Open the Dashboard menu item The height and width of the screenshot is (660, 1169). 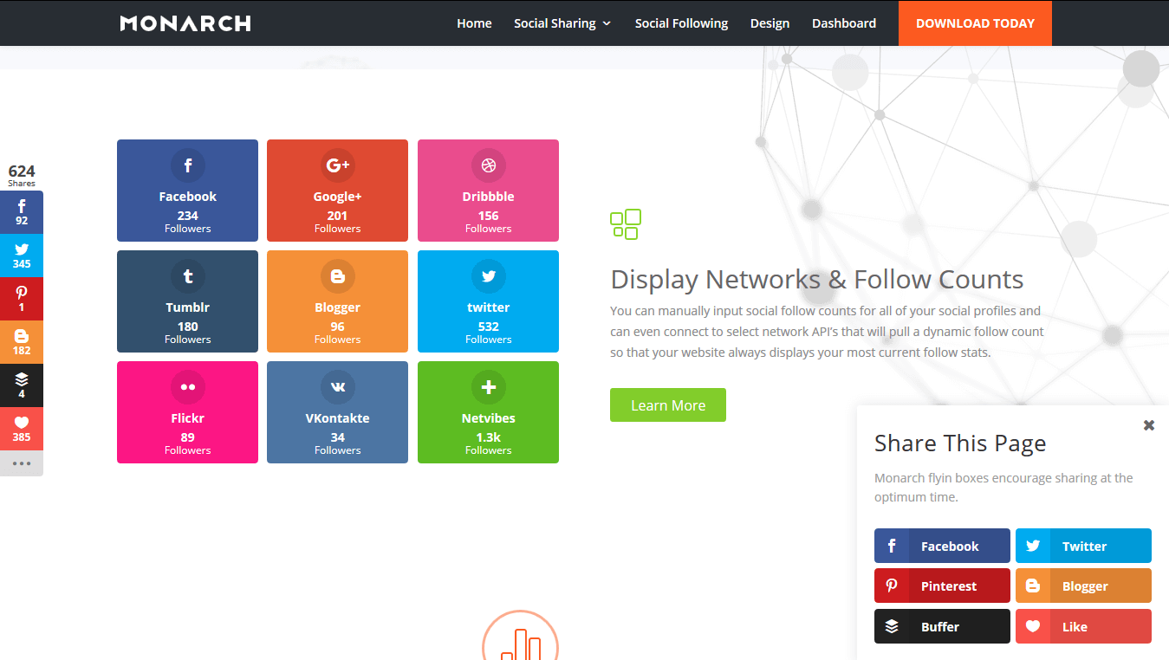(844, 23)
